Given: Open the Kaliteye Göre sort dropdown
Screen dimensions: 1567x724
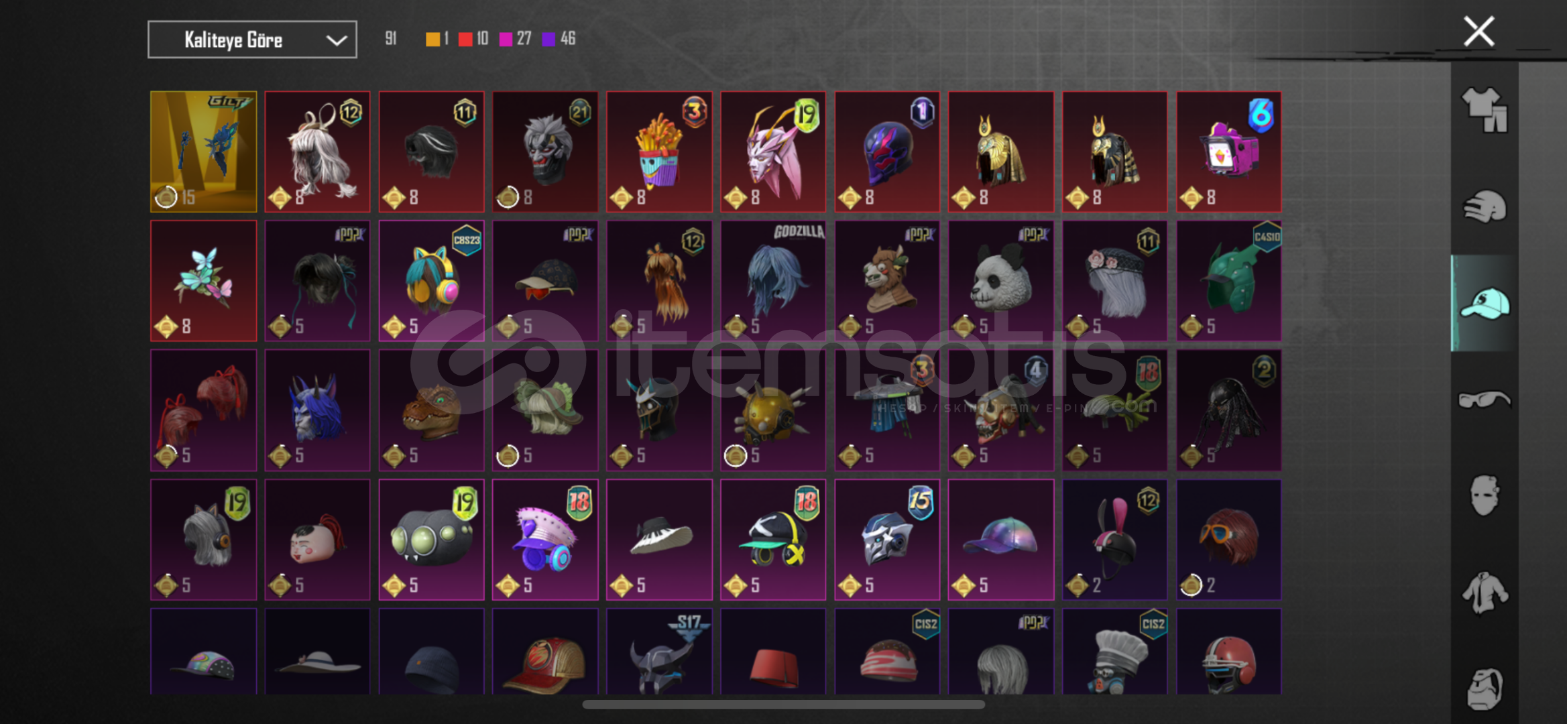Looking at the screenshot, I should 252,40.
